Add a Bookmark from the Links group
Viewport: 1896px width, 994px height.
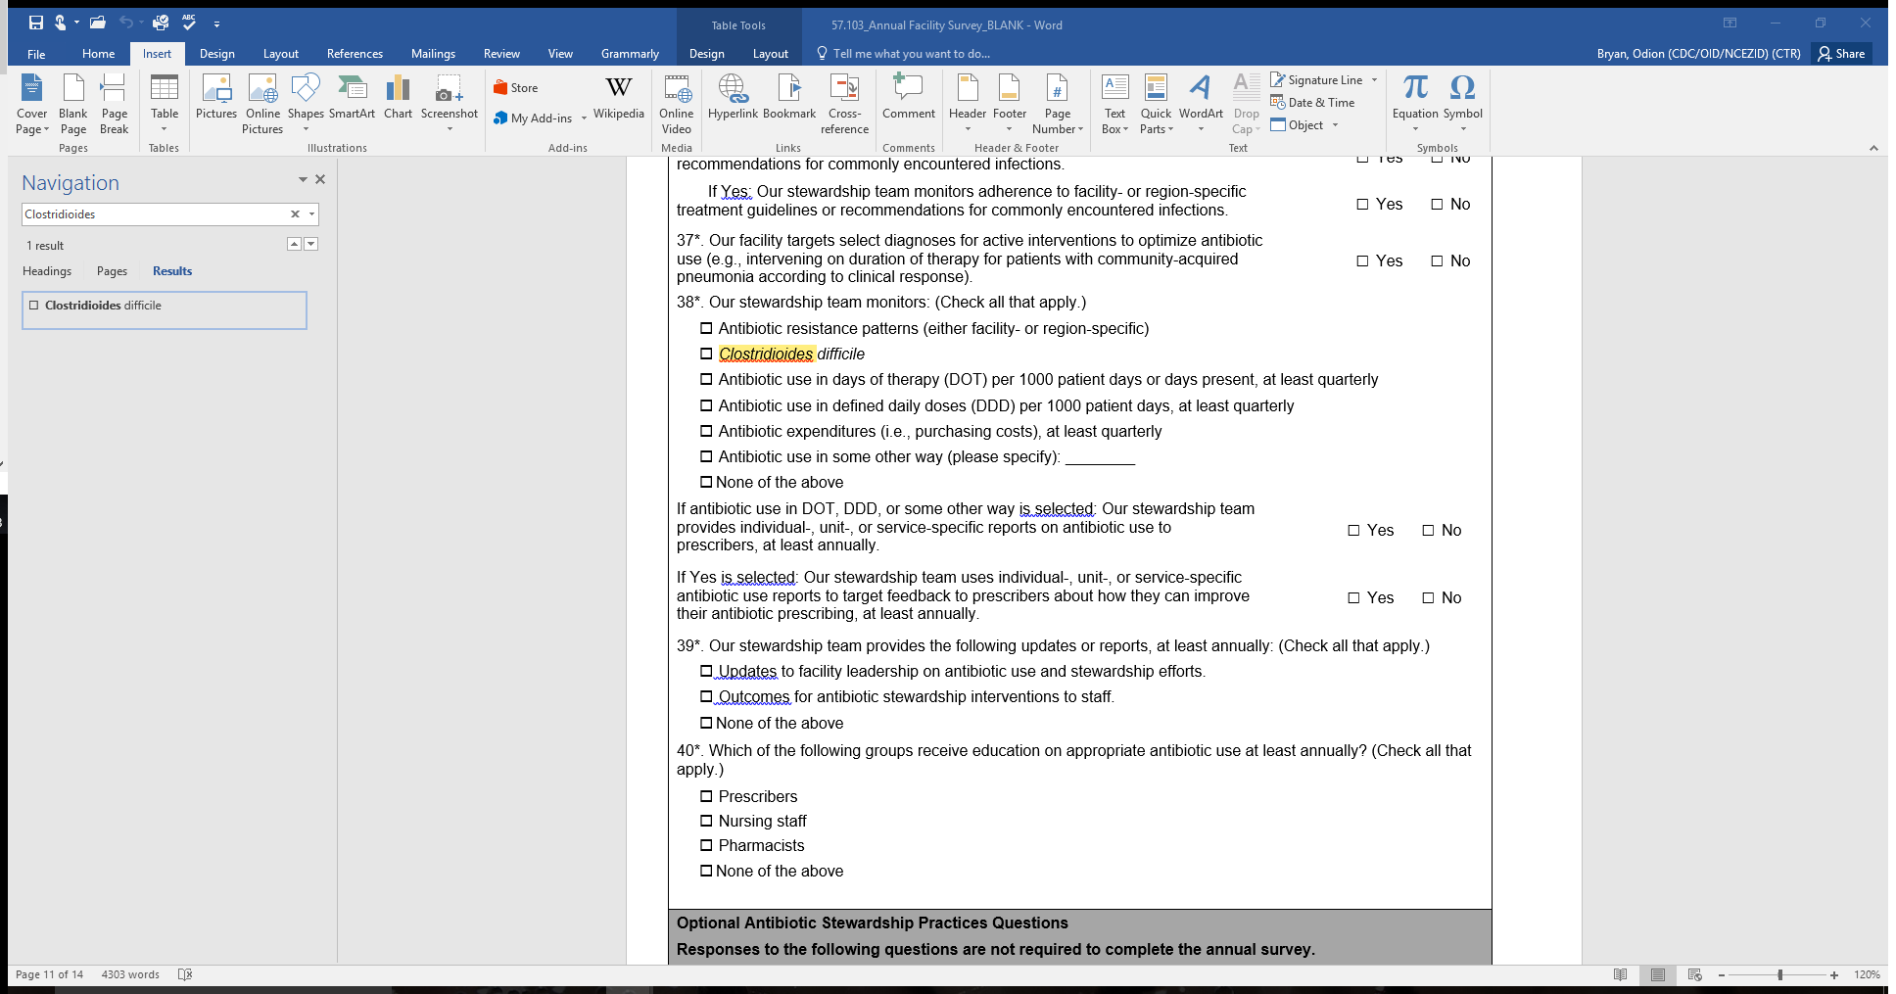coord(789,98)
